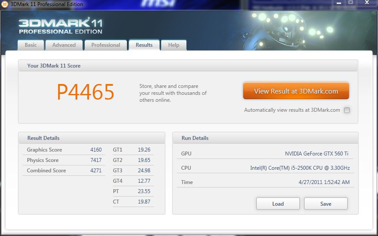The width and height of the screenshot is (378, 236).
Task: Open the Advanced tab
Action: pyautogui.click(x=64, y=45)
